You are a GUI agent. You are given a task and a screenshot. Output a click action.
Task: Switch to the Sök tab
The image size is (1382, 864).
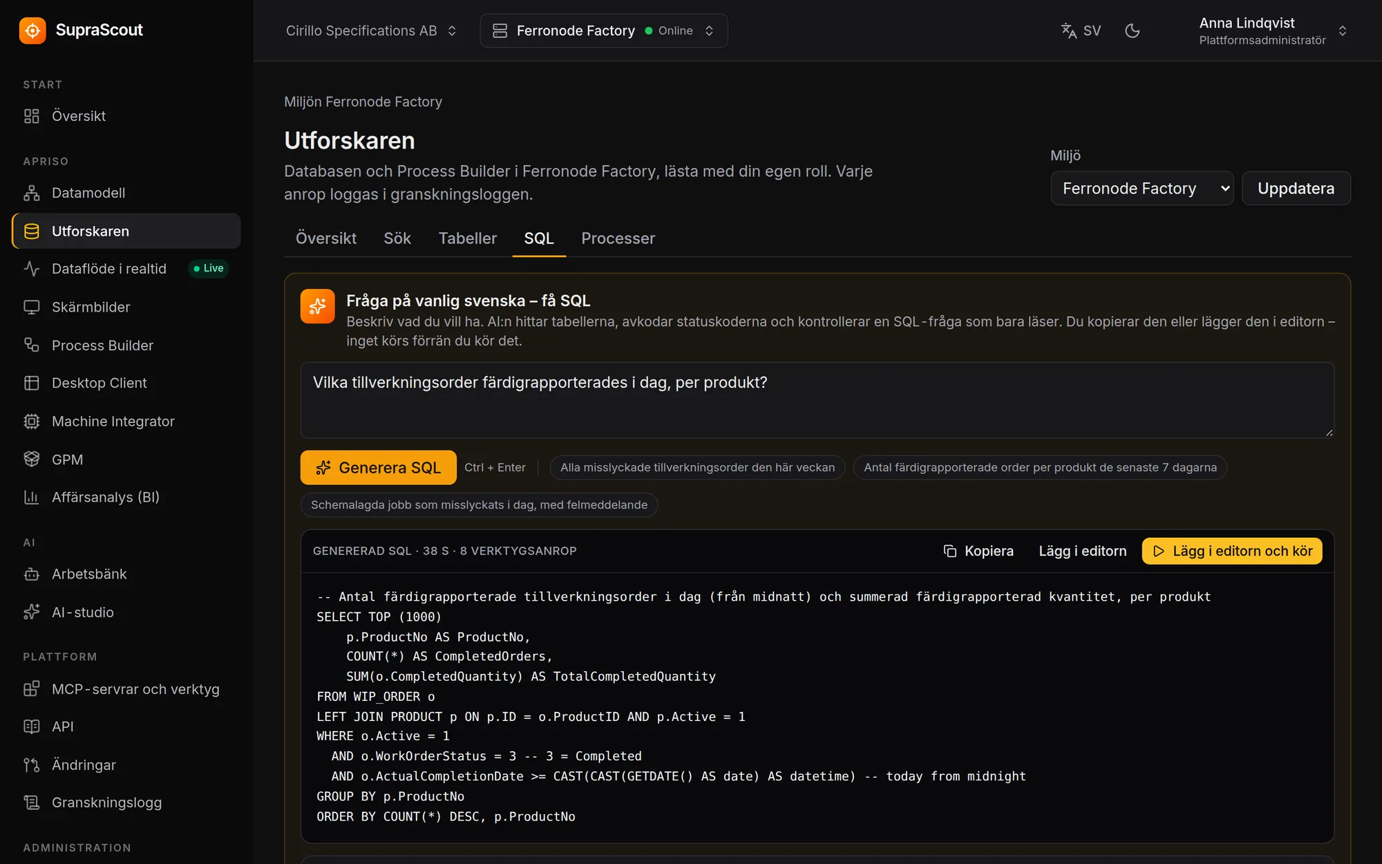[397, 238]
